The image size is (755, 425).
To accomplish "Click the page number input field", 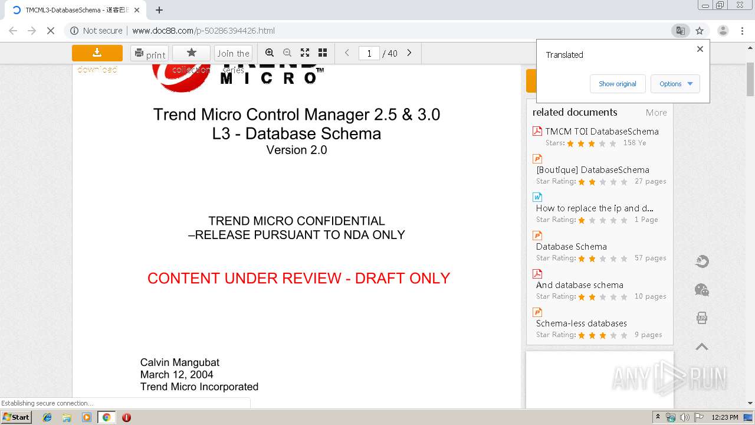I will click(369, 53).
